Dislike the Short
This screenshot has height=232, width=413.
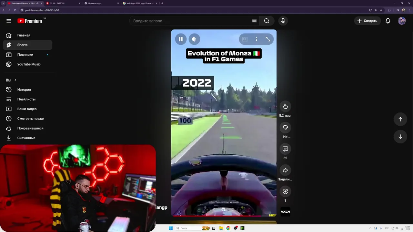point(285,128)
